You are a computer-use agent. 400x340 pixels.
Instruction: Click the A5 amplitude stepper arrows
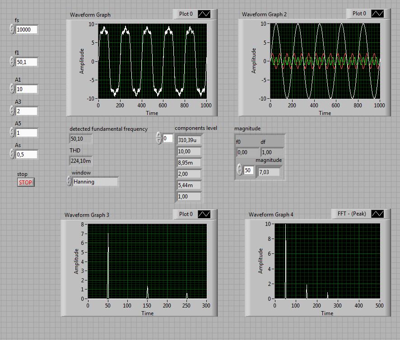pos(12,132)
